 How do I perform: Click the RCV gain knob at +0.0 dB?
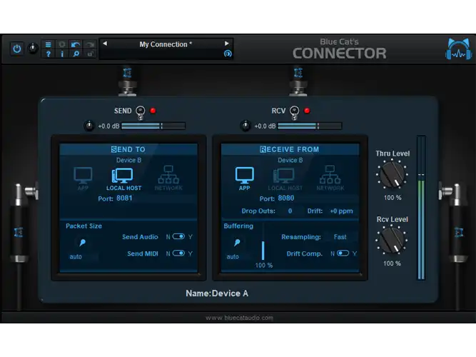point(245,126)
